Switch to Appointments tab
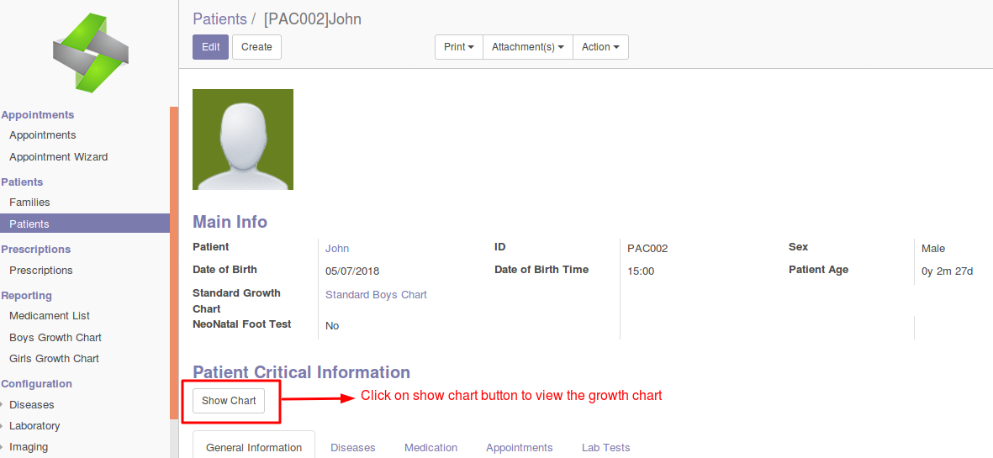 (x=520, y=447)
